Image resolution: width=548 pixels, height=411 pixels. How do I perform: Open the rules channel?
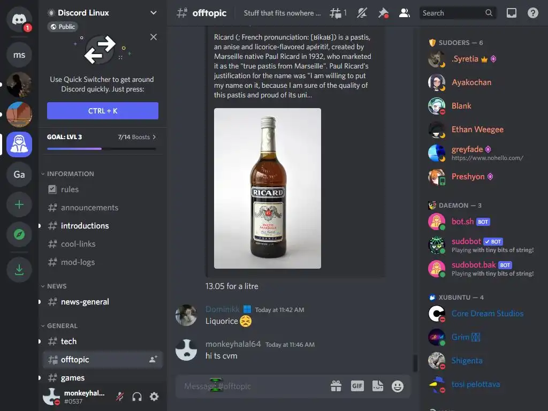click(103, 189)
